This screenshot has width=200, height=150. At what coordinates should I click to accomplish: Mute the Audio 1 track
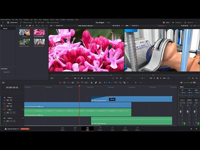point(14,112)
